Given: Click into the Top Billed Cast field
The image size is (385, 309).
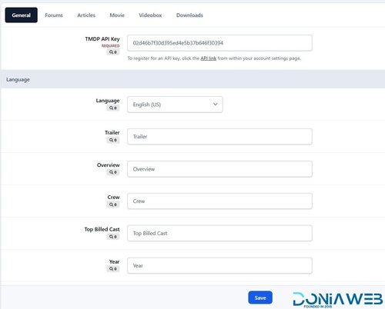Looking at the screenshot, I should (219, 233).
